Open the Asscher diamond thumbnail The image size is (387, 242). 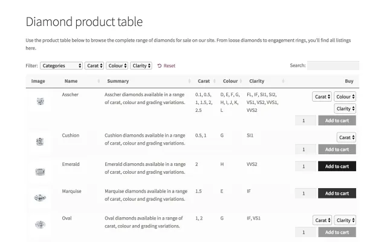tap(41, 101)
